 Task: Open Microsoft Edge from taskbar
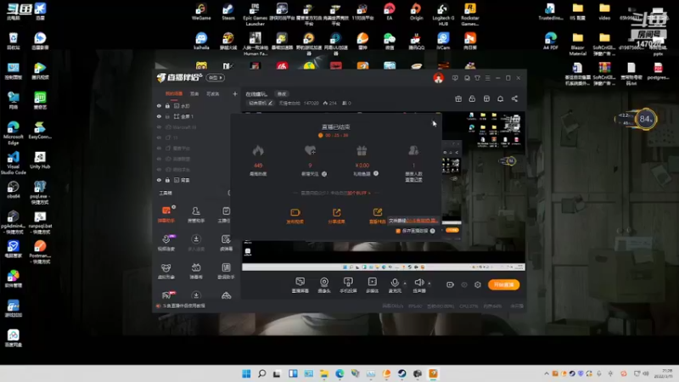339,374
